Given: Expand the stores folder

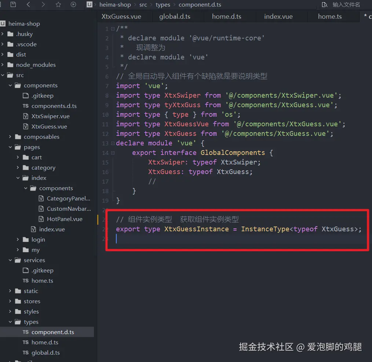Looking at the screenshot, I should pos(10,301).
